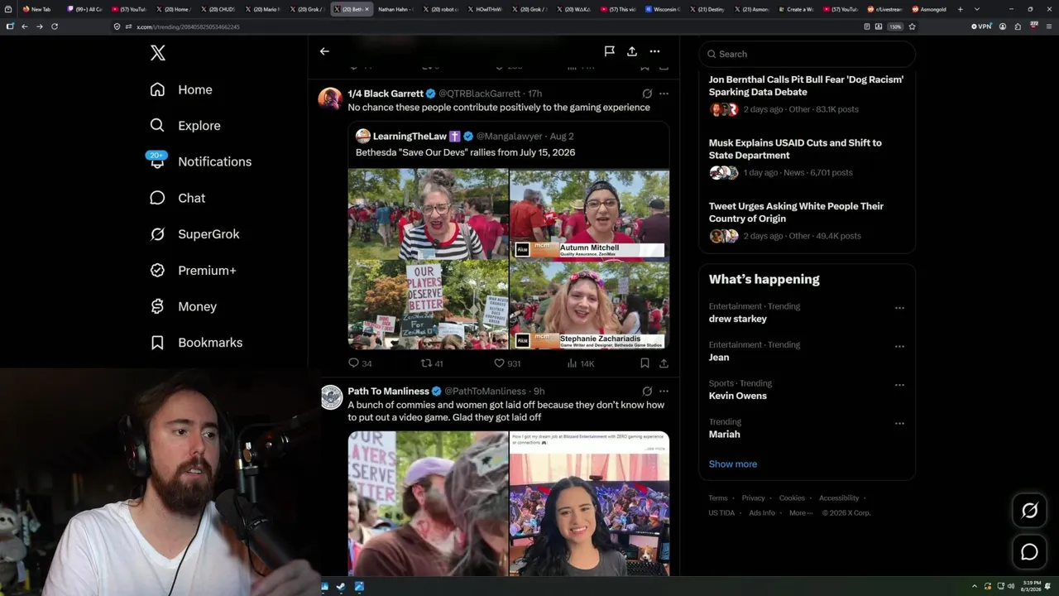The image size is (1059, 596).
Task: Open Chat from the sidebar
Action: coord(177,198)
